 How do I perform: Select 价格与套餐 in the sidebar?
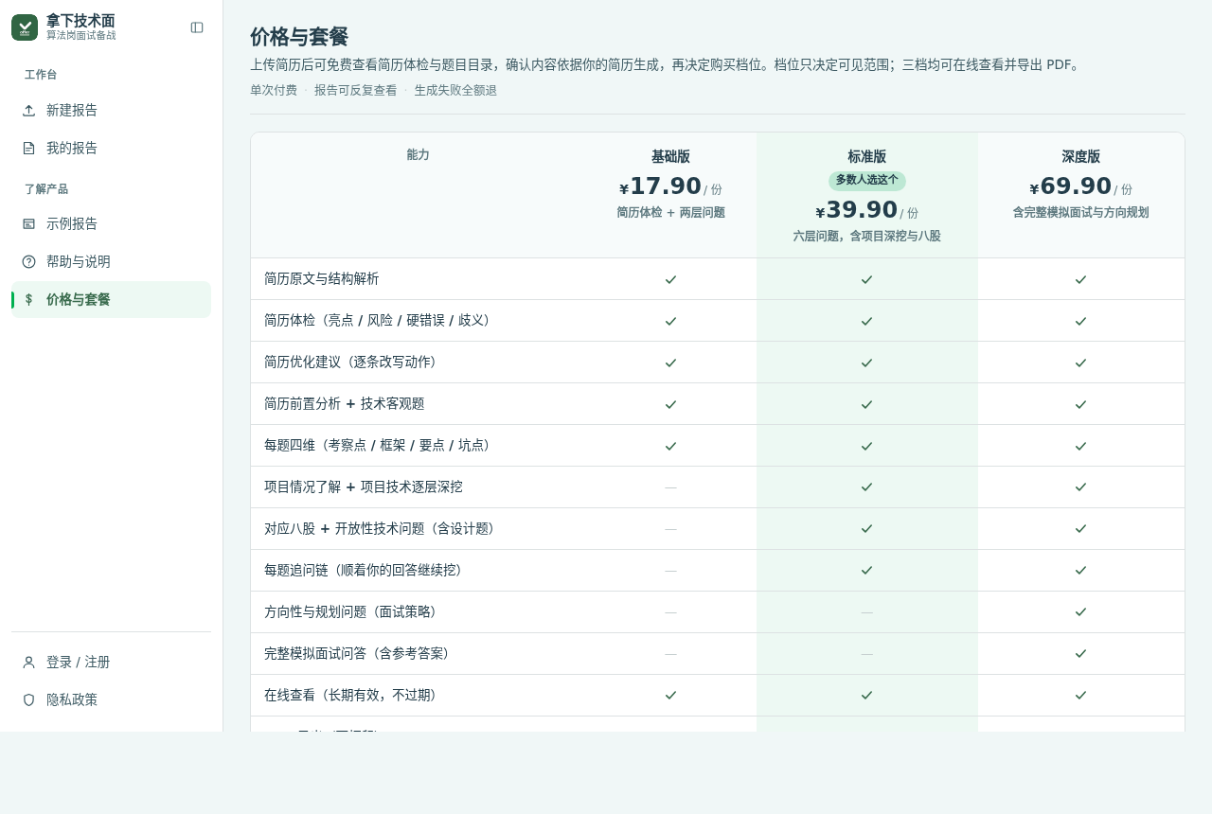click(x=111, y=299)
